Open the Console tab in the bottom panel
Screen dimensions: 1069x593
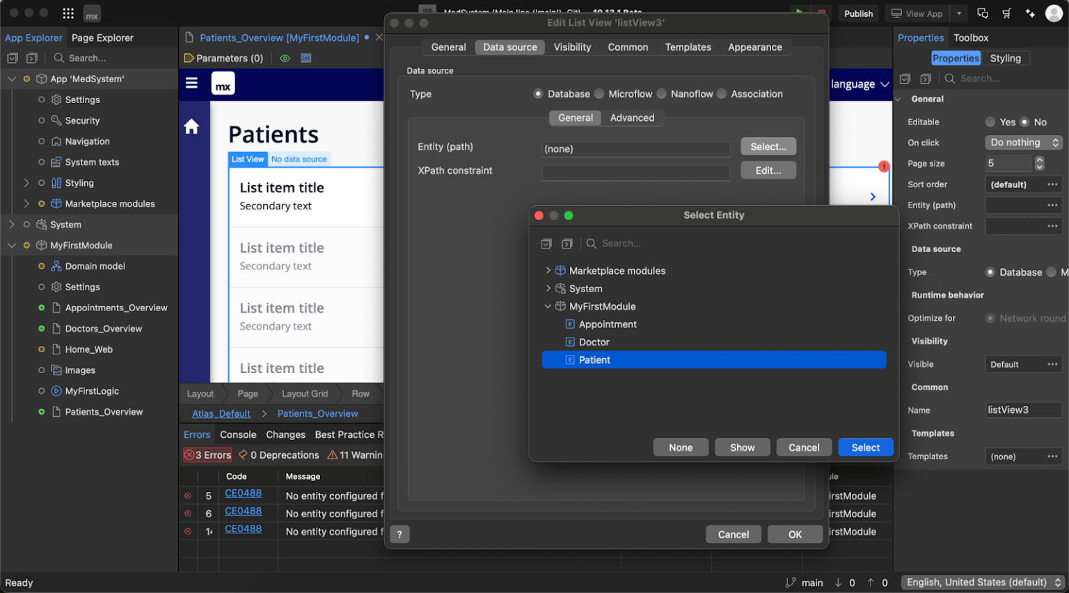pos(238,434)
